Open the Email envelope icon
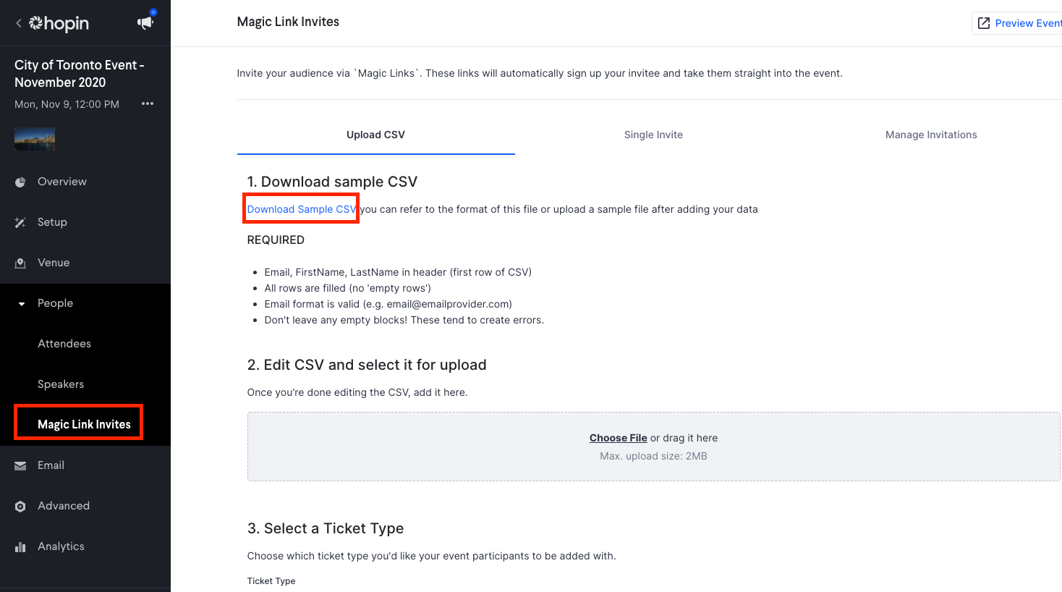 tap(21, 465)
